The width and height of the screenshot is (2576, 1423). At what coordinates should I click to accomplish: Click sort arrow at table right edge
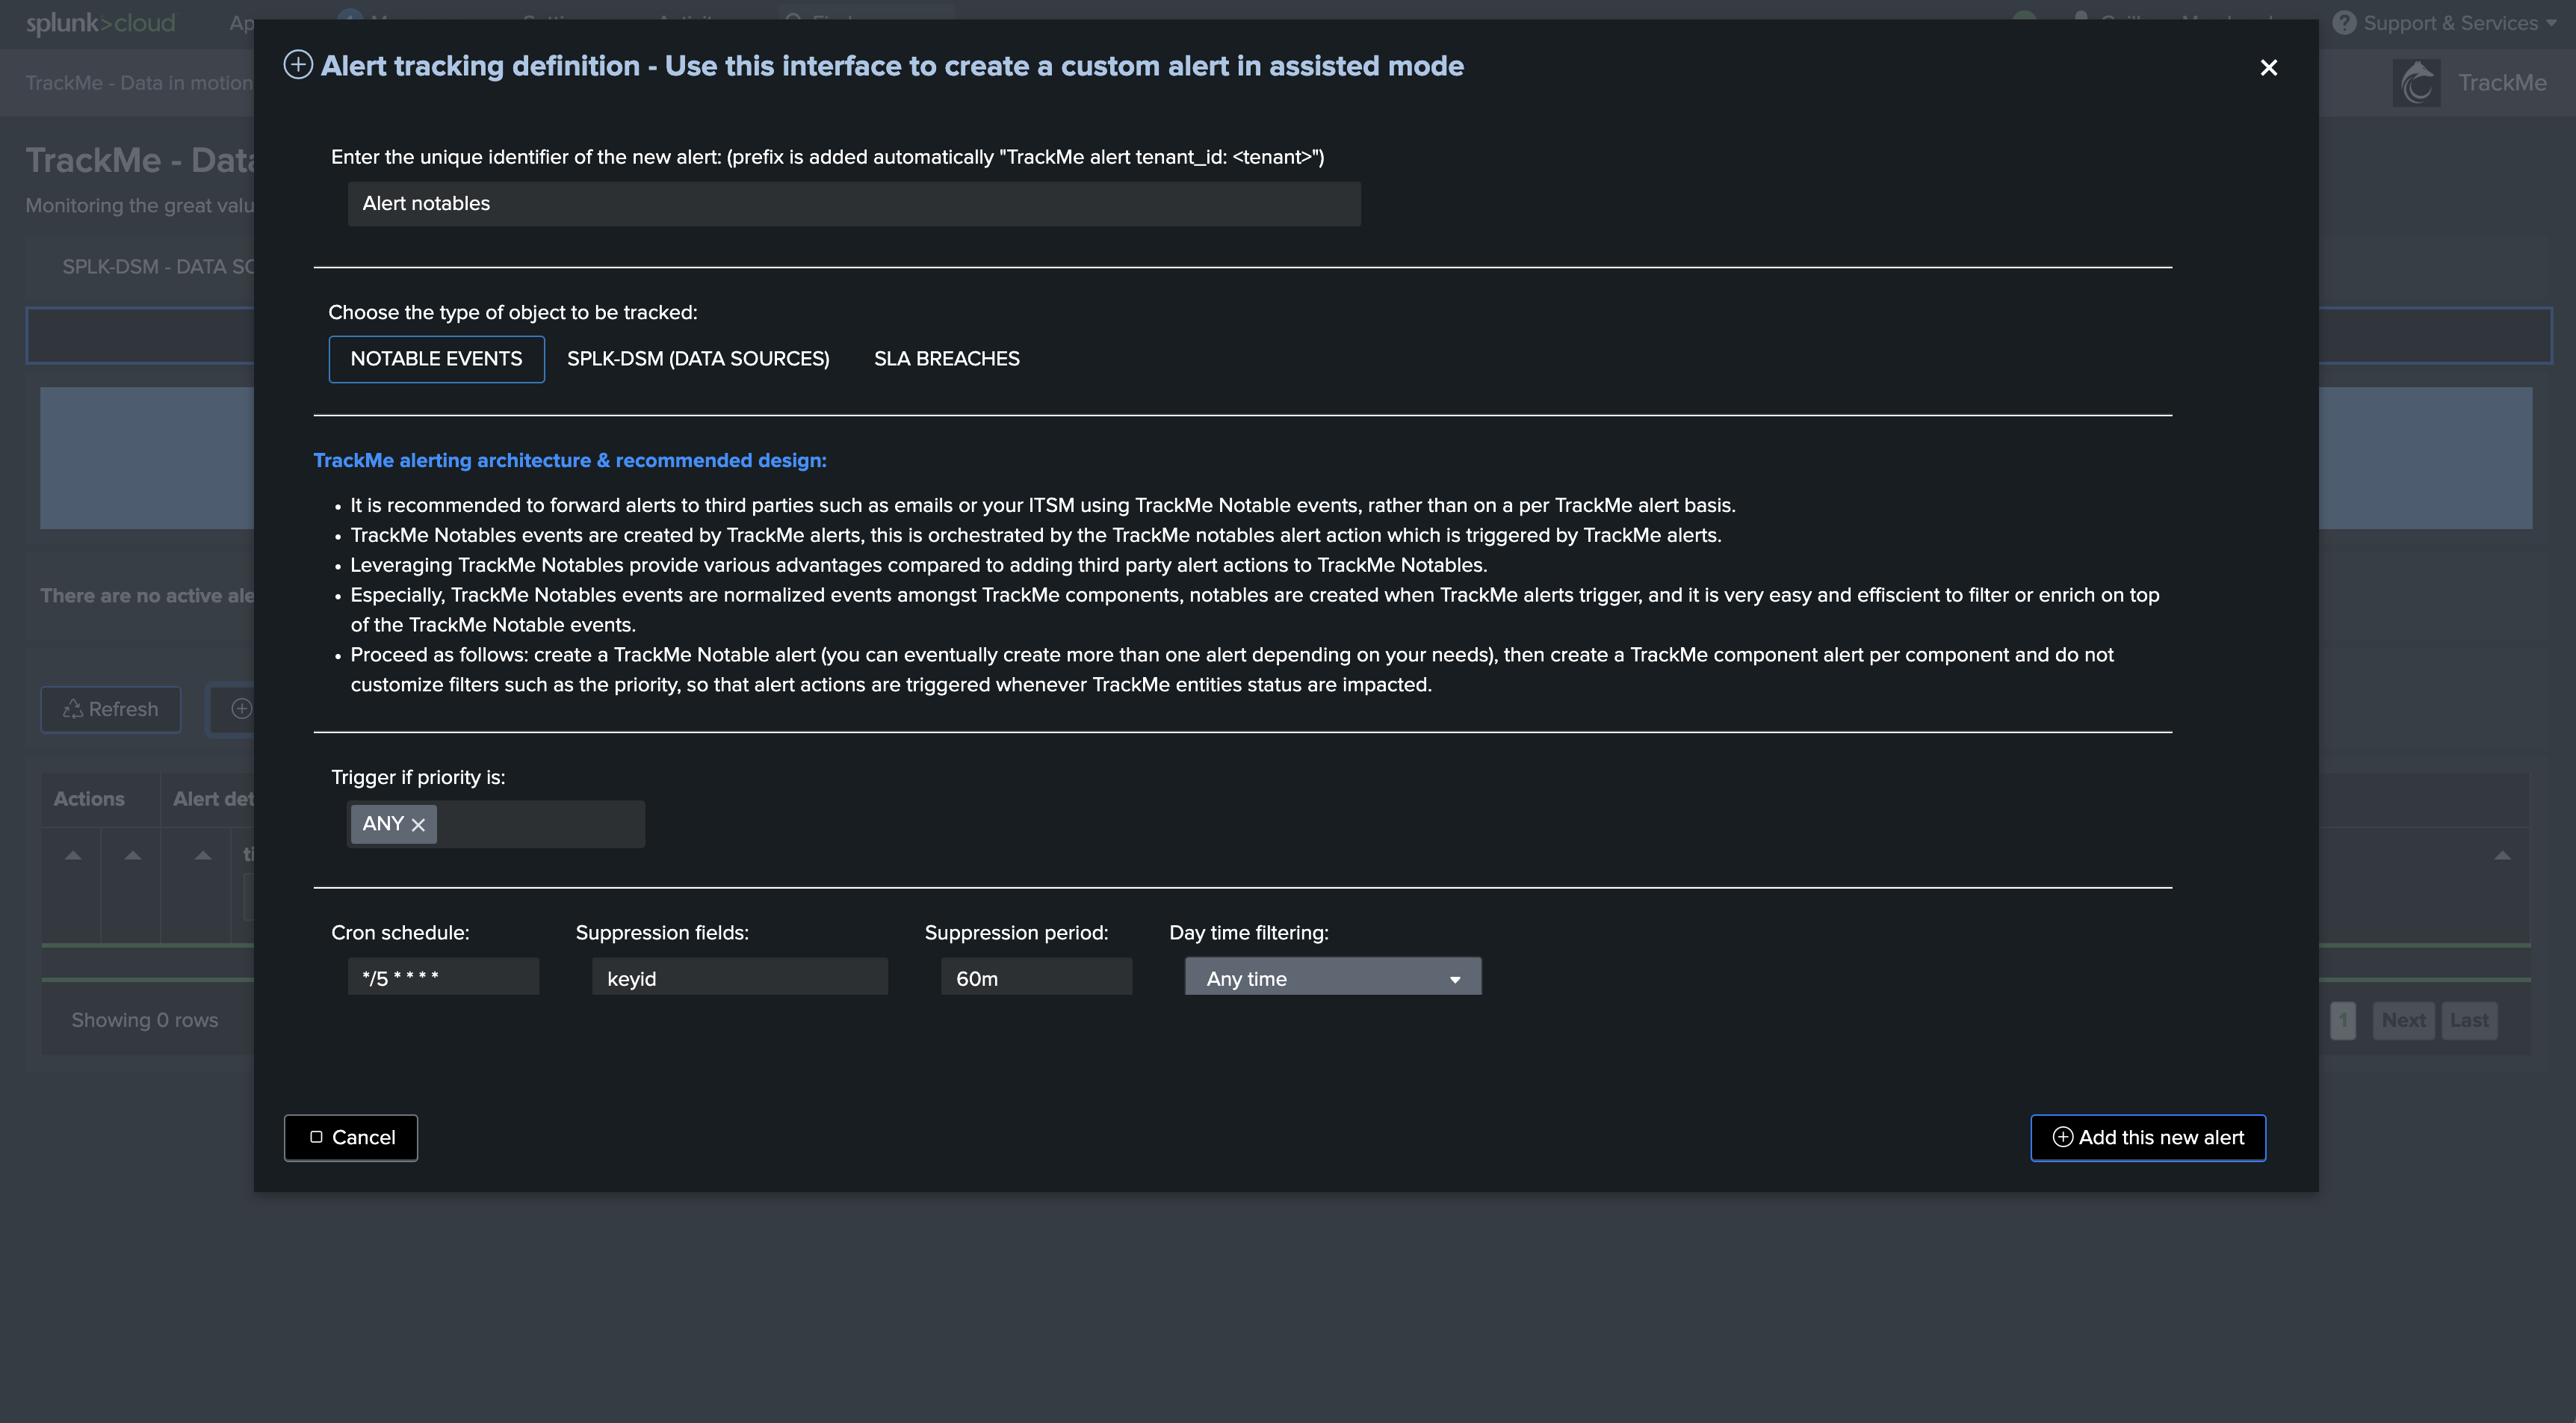pyautogui.click(x=2502, y=856)
